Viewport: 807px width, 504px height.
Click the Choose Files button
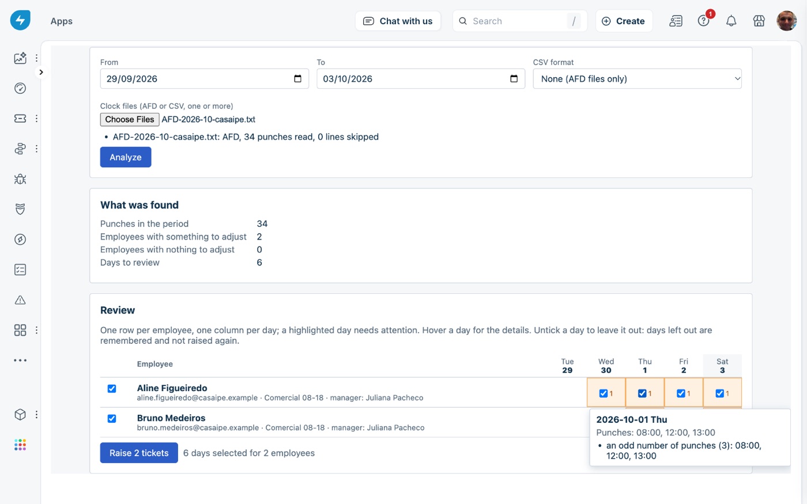click(x=130, y=119)
